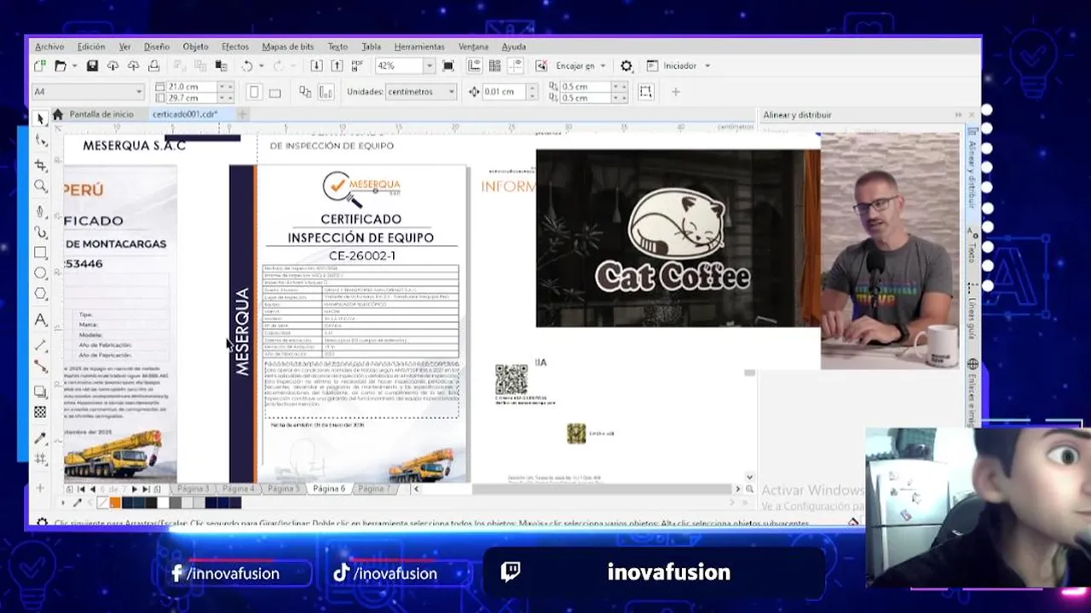
Task: Select the Text tool
Action: [x=40, y=320]
